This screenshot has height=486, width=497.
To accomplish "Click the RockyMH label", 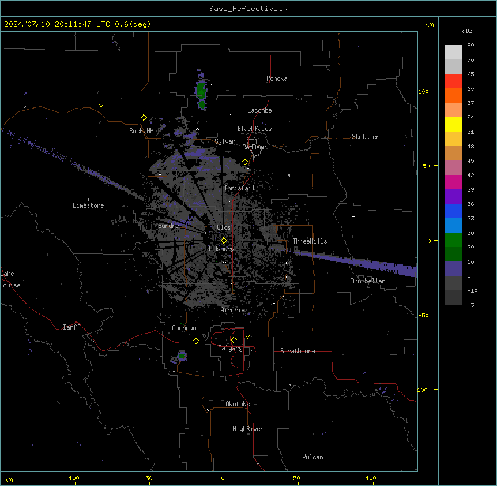I will coord(141,131).
